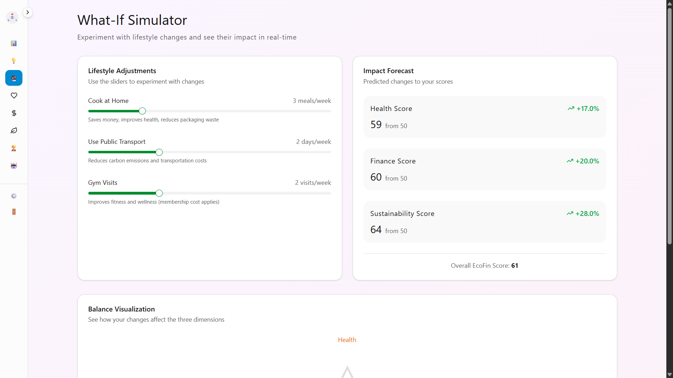Open the gear settings icon
Viewport: 673px width, 378px height.
14,196
